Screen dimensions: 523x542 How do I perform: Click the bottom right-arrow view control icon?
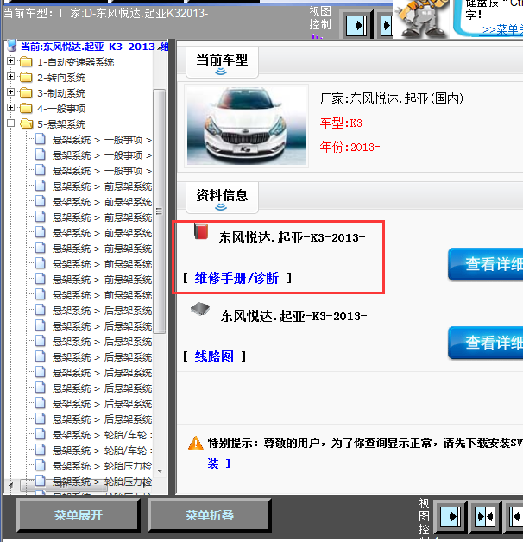pyautogui.click(x=451, y=516)
